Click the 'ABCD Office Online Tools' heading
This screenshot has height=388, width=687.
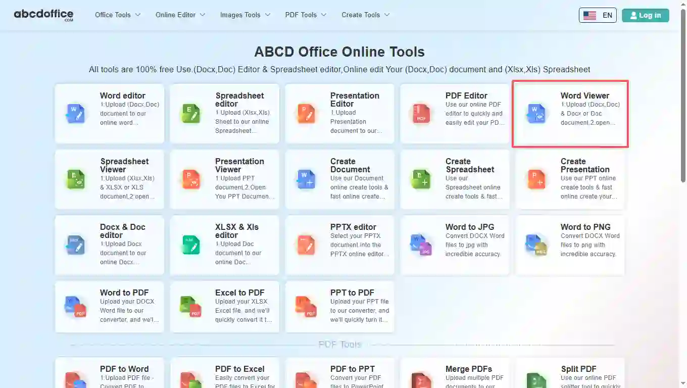coord(339,52)
